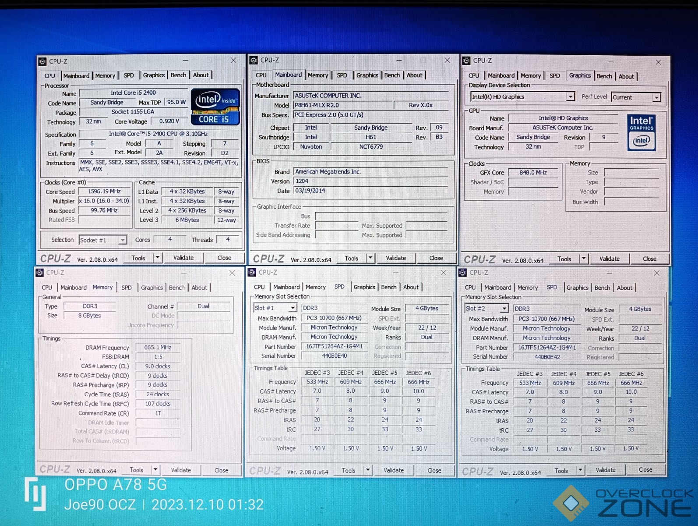Switch to the SPD tab in the DDR3 Timings window
698x526 pixels.
[127, 288]
